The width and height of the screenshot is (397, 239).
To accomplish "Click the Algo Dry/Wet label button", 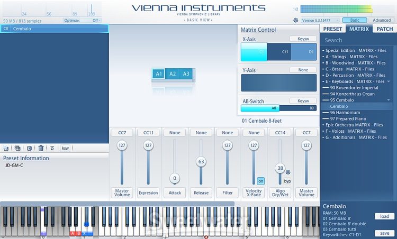I will pyautogui.click(x=280, y=192).
